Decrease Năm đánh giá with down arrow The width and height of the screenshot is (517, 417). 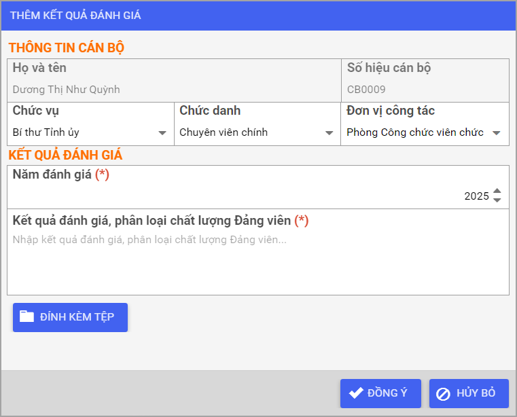(497, 200)
